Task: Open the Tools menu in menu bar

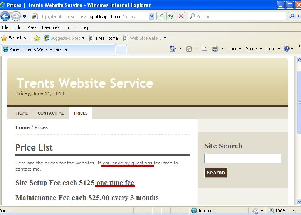Action: tap(70, 27)
